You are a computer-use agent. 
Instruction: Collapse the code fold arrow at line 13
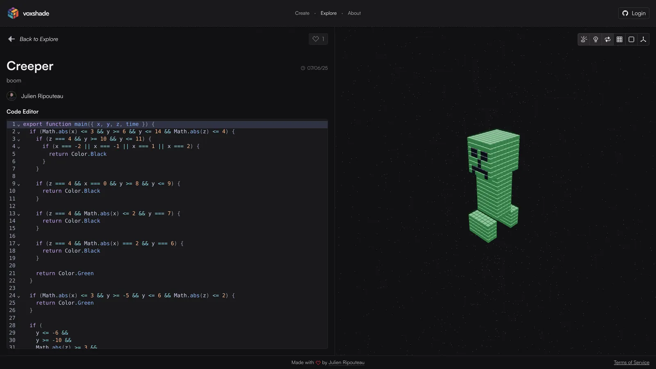pyautogui.click(x=19, y=214)
